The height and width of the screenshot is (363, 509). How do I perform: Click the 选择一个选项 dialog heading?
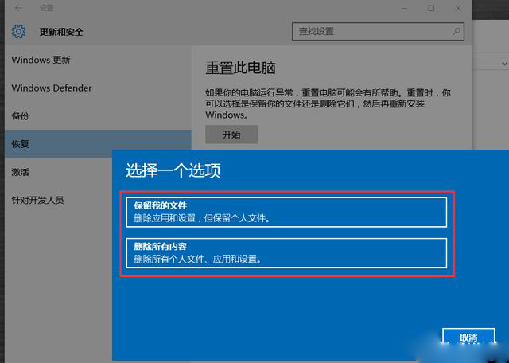pos(173,170)
